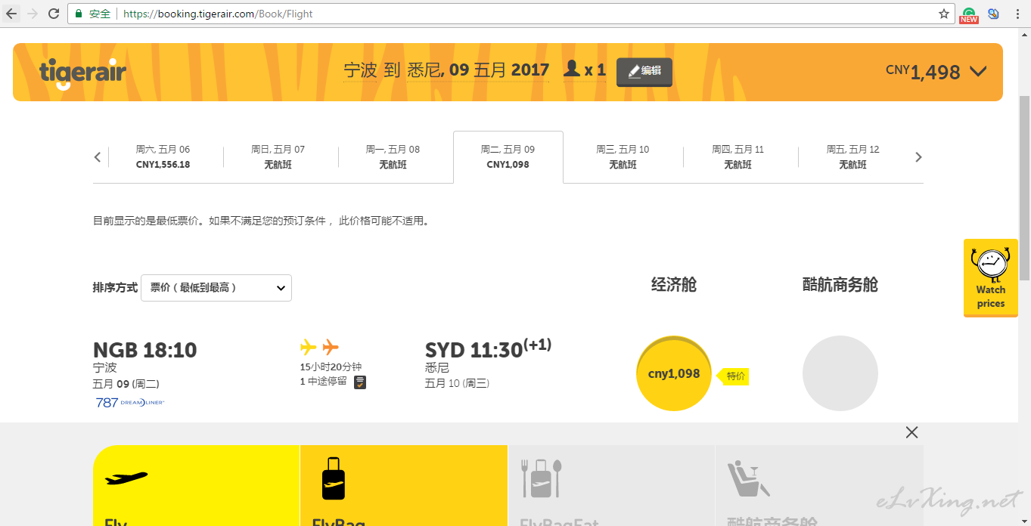
Task: Bookmark page with star icon
Action: click(943, 14)
